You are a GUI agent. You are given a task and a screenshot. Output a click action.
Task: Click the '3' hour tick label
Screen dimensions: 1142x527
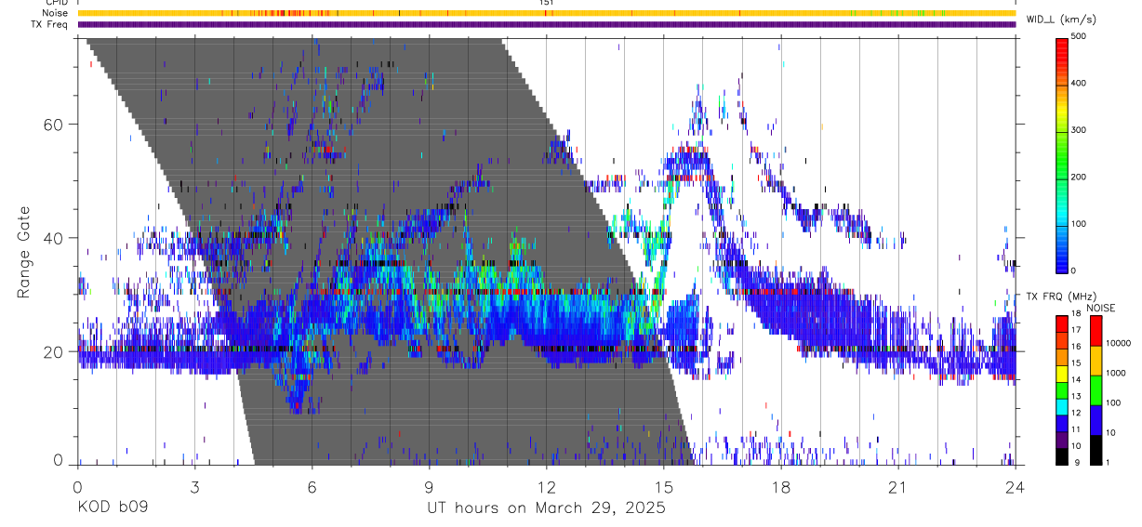(x=194, y=486)
